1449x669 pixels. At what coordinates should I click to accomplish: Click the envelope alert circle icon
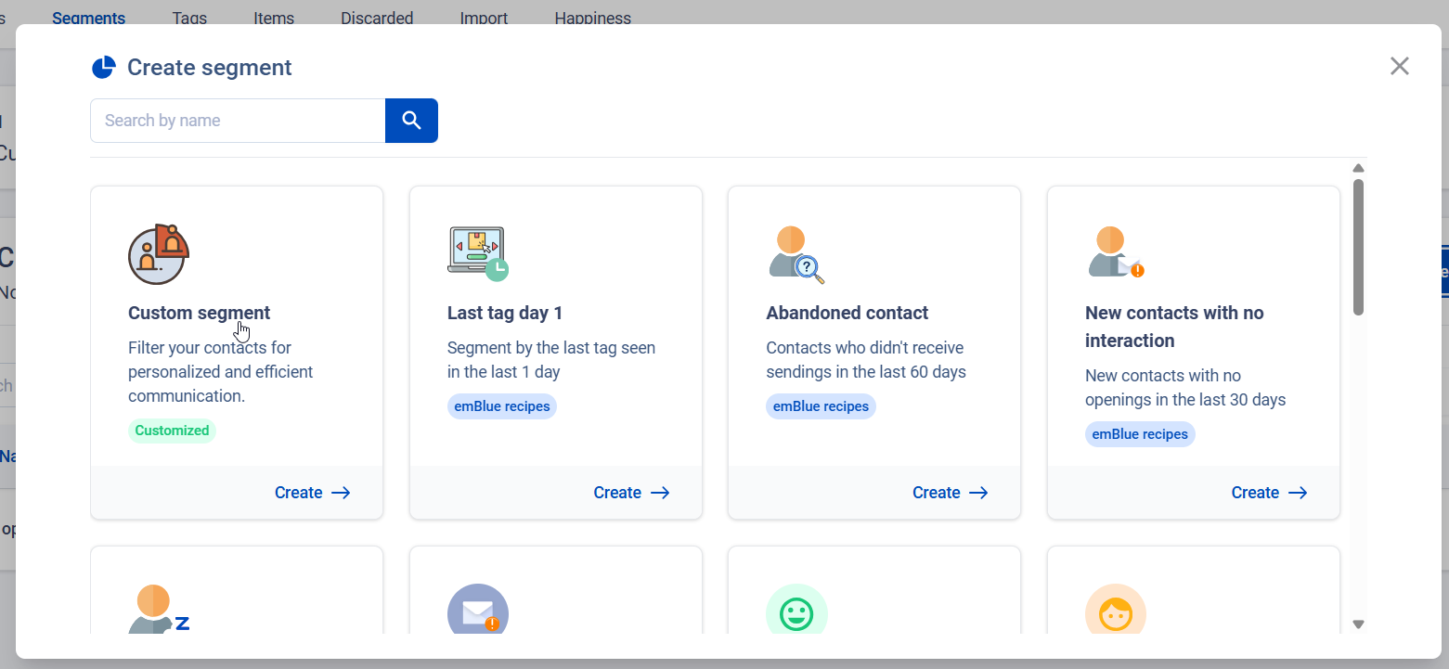click(x=477, y=612)
